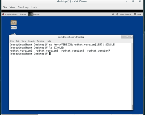The width and height of the screenshot is (145, 115).
Task: Click the cp command line text
Action: pos(82,45)
